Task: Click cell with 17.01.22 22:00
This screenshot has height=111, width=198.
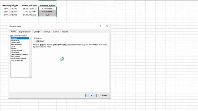Action: coord(29,15)
